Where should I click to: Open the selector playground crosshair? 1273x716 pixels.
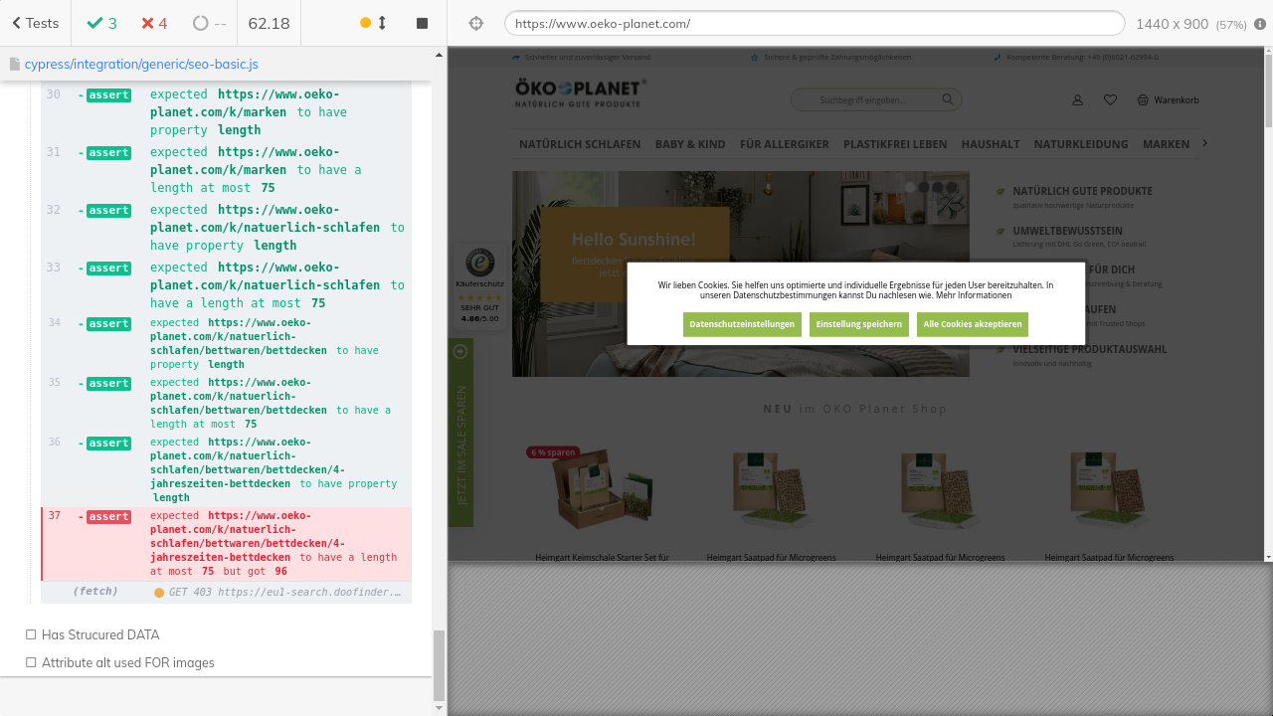[476, 24]
